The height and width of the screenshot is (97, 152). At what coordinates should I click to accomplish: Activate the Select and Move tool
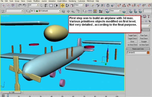[x=63, y=6]
